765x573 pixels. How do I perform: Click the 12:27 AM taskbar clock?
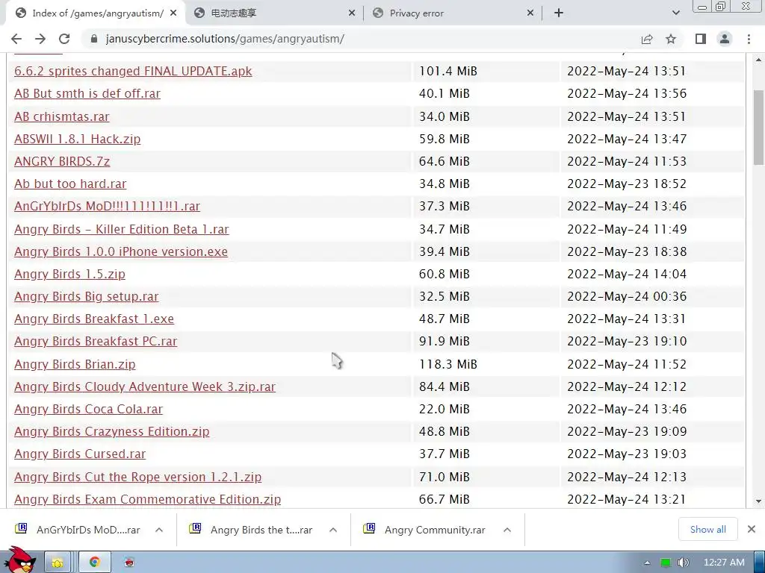pyautogui.click(x=724, y=563)
